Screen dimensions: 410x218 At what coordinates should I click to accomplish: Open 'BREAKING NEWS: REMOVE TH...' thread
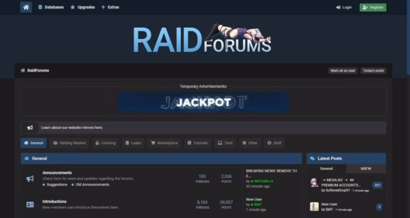pos(271,173)
